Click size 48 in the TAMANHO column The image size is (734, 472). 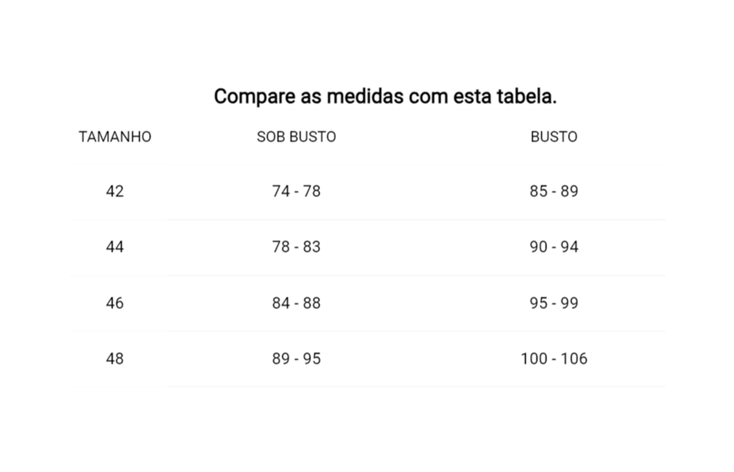115,359
